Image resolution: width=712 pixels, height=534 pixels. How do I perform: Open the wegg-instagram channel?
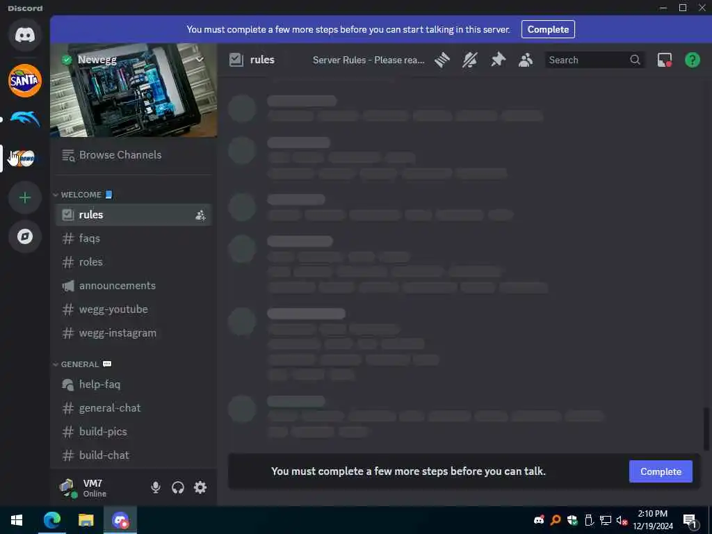click(x=133, y=333)
